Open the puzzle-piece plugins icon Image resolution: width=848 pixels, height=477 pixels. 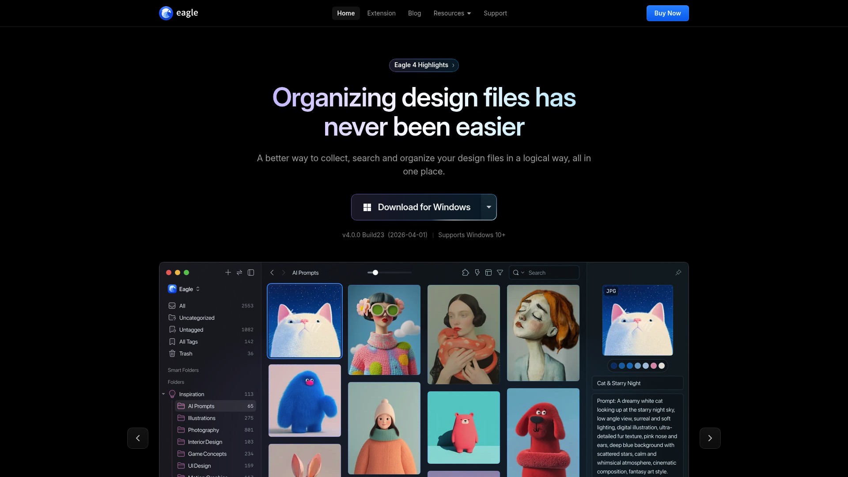pyautogui.click(x=466, y=273)
